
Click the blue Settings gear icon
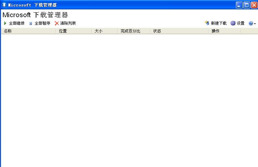(233, 23)
